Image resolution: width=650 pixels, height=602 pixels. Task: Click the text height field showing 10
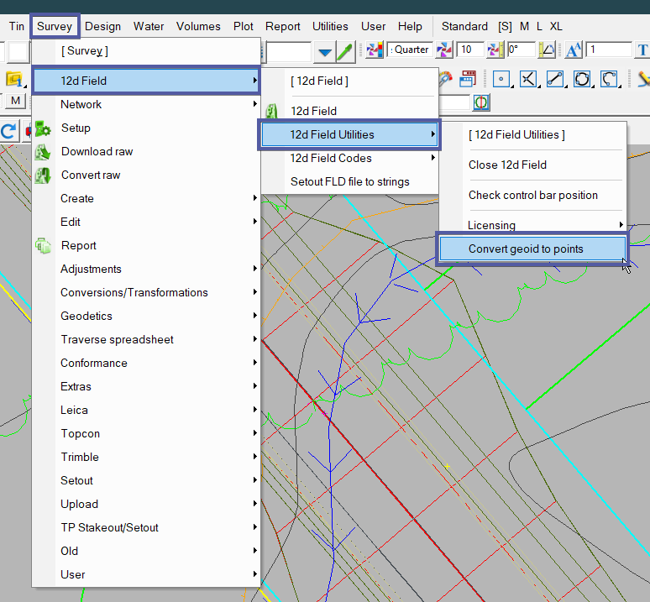469,50
